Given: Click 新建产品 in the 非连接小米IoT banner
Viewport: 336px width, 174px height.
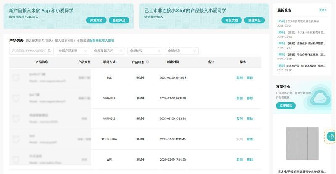Looking at the screenshot, I should [255, 20].
